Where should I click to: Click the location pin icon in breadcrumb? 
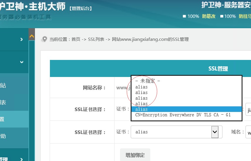pos(44,39)
